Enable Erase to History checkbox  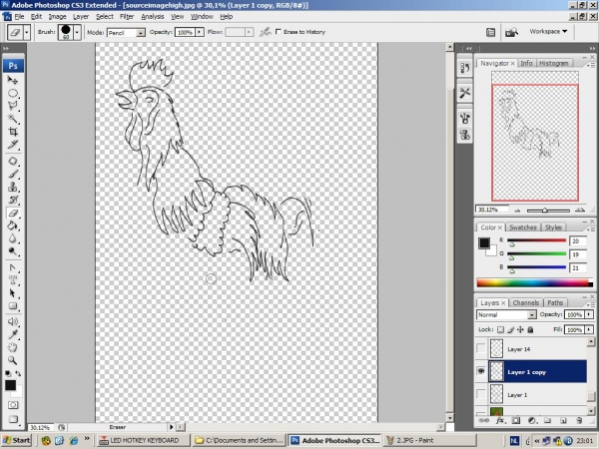point(279,32)
